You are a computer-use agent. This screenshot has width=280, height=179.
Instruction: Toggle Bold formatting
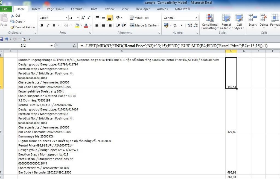[x=42, y=25]
